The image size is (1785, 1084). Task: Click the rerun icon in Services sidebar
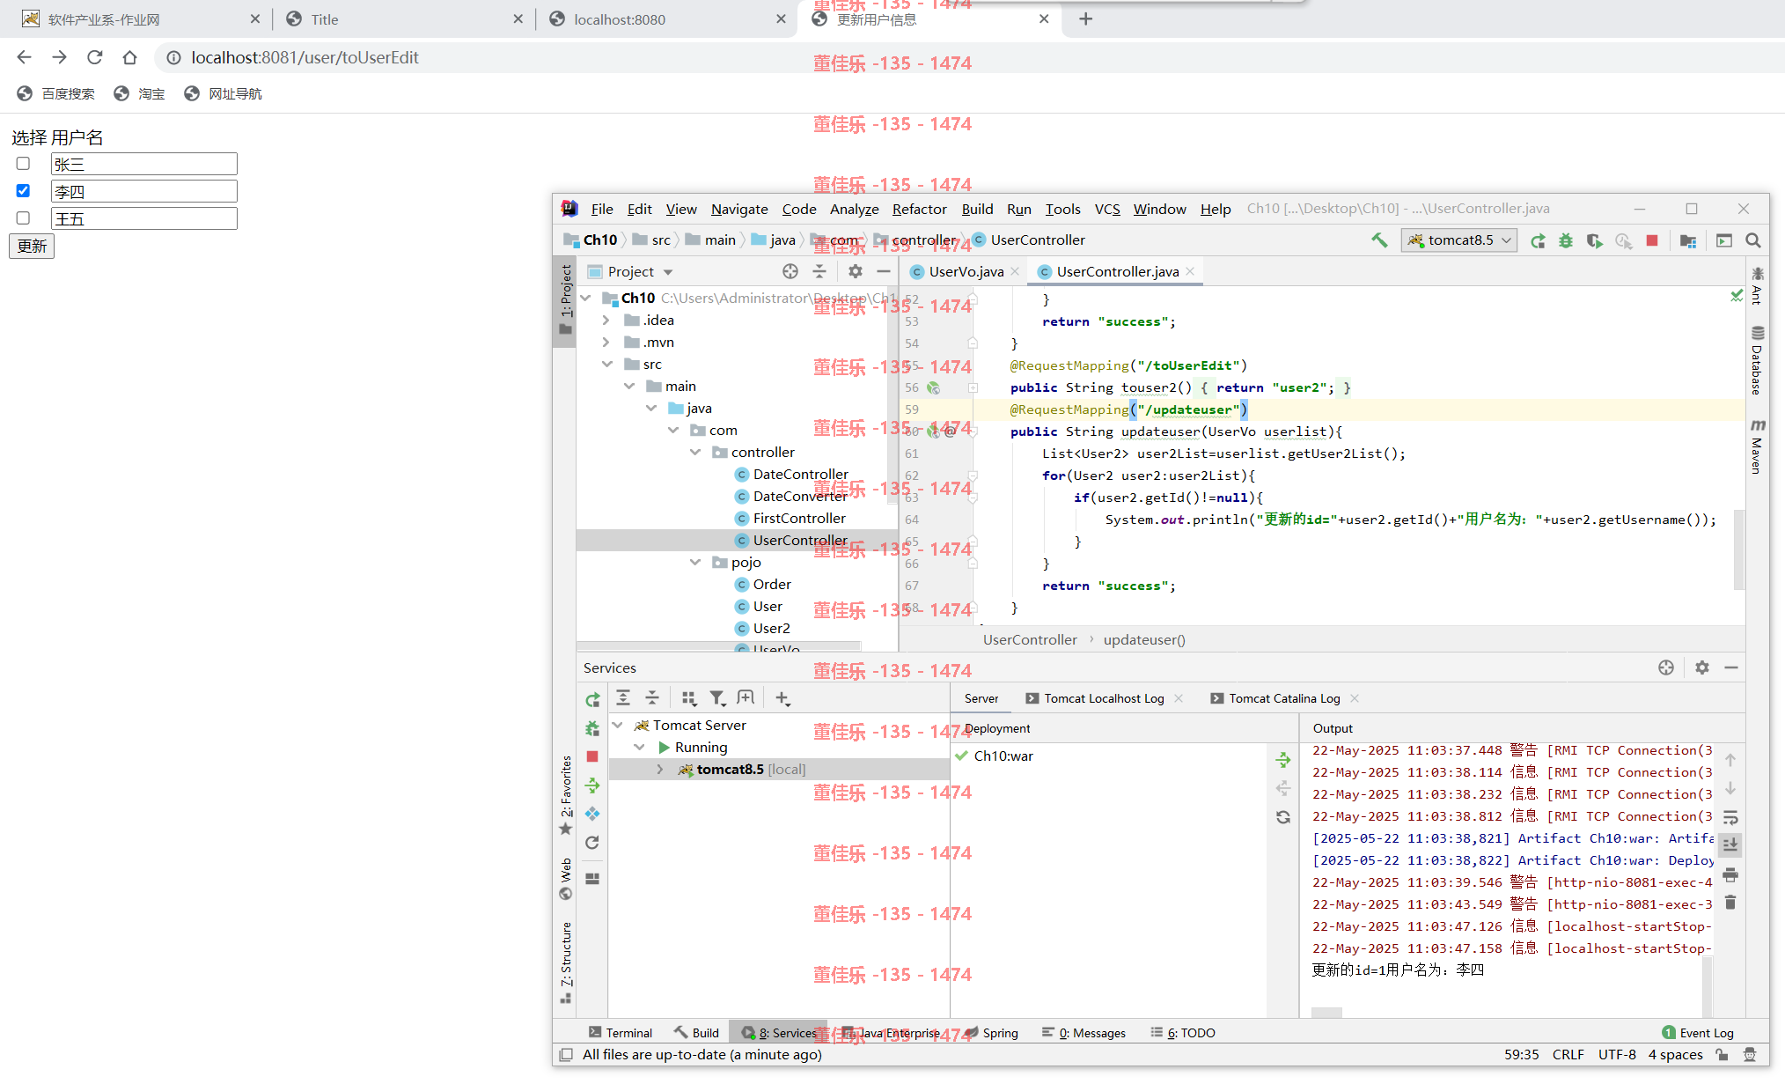[x=592, y=700]
